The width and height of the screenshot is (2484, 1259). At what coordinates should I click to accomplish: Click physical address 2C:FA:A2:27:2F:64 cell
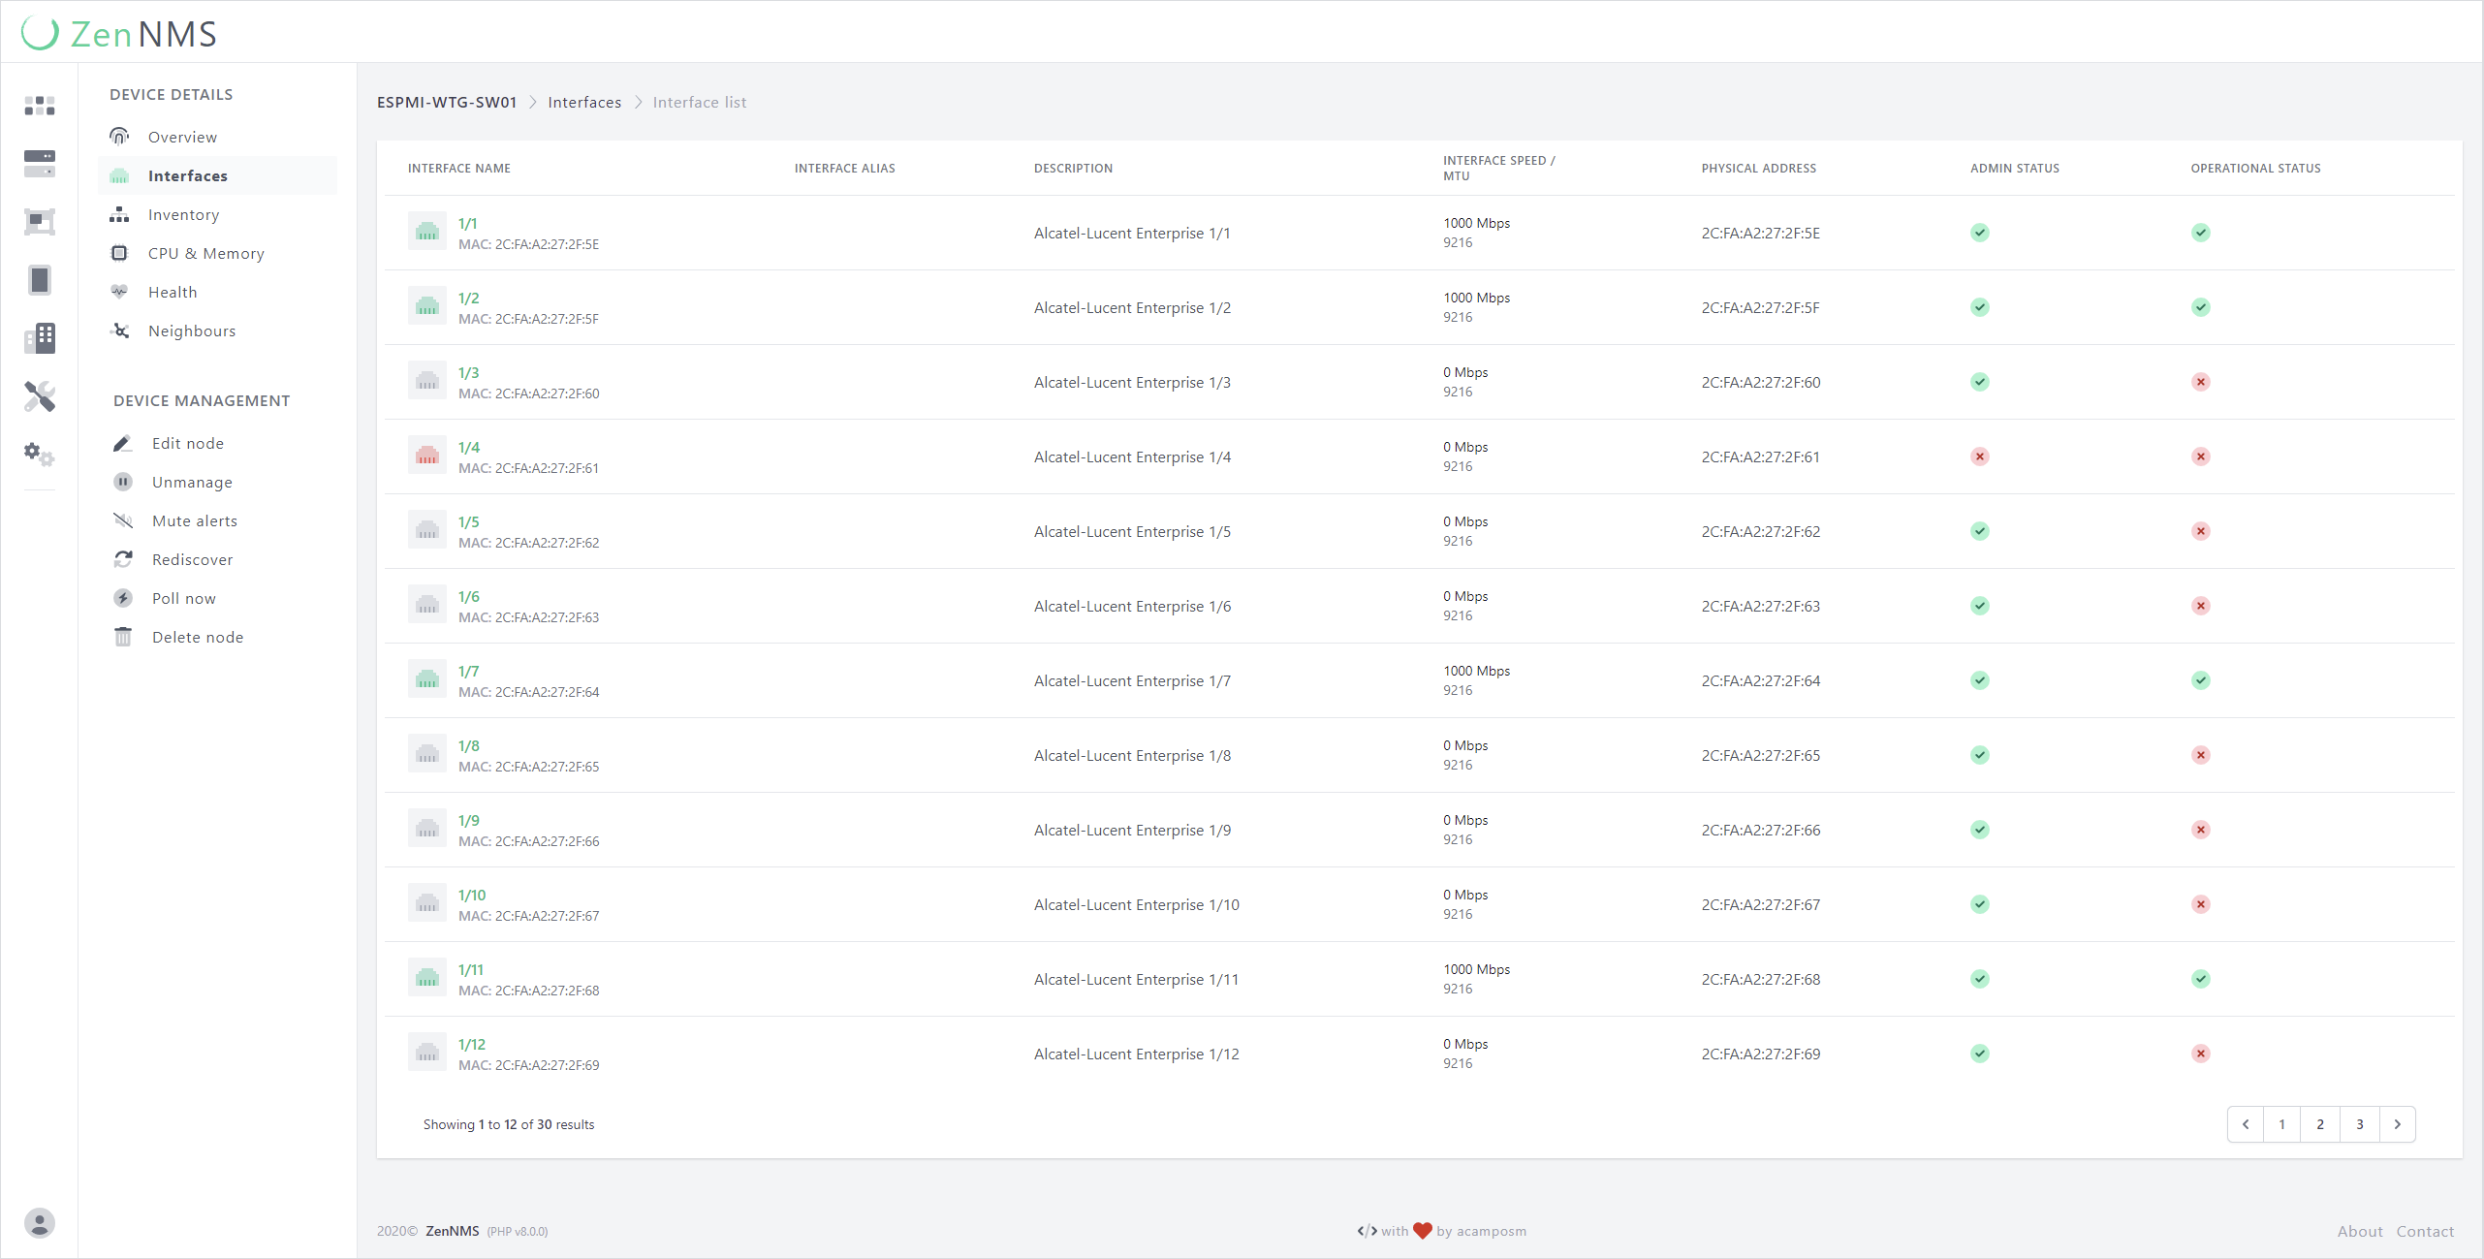tap(1761, 681)
